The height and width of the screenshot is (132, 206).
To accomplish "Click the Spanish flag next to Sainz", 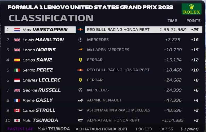I will (17, 60).
